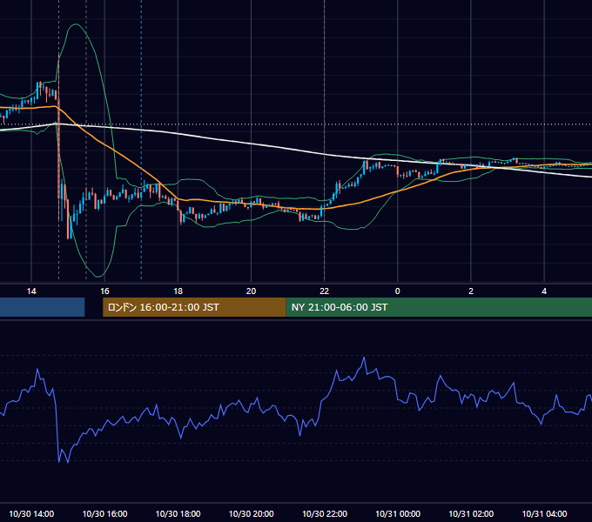Click the 0 hour label on price chart axis
592x522 pixels.
point(398,291)
